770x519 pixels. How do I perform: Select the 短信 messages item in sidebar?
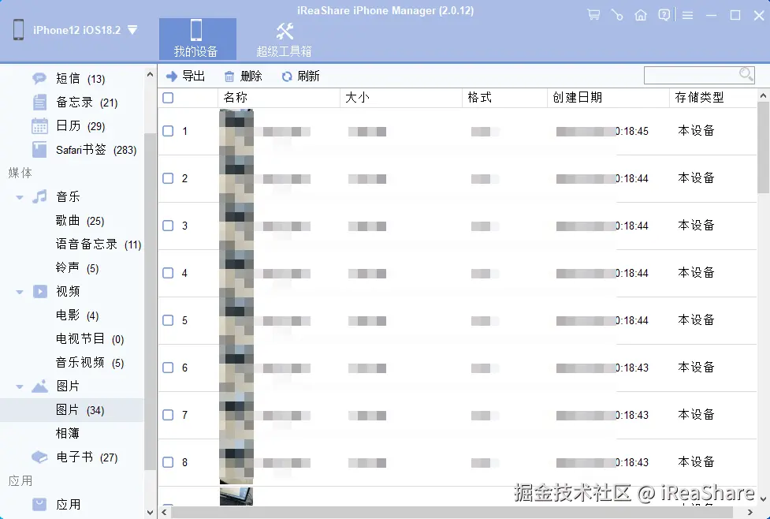tap(67, 78)
